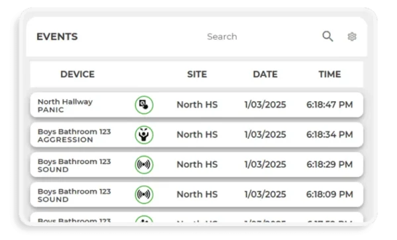Sort by the DATE column header

click(265, 74)
